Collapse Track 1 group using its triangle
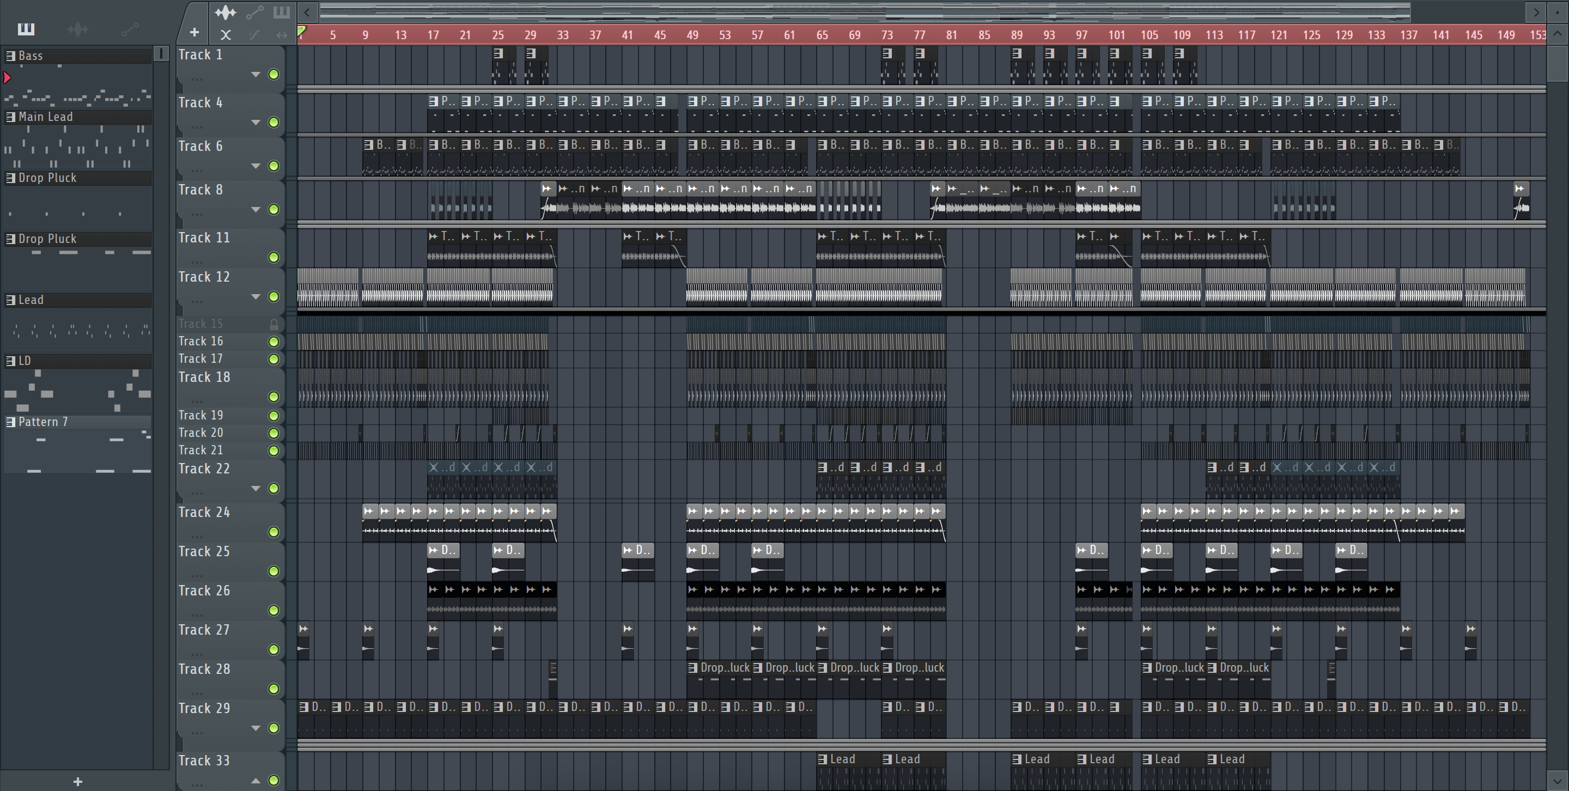 pos(256,74)
